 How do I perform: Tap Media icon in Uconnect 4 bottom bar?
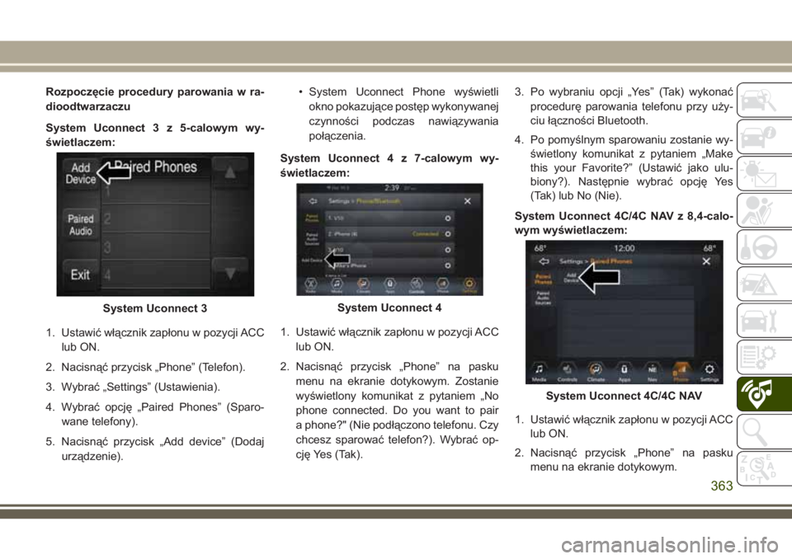coord(337,285)
